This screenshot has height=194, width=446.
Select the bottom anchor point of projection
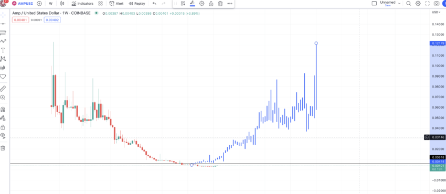(x=192, y=165)
